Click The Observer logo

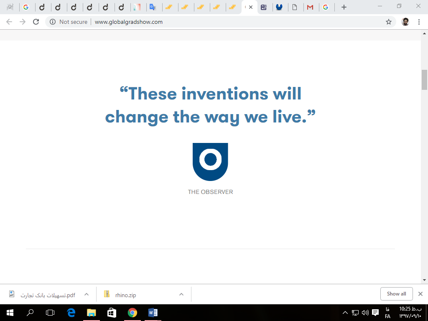210,162
